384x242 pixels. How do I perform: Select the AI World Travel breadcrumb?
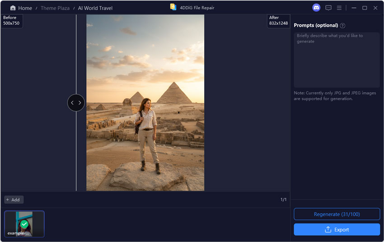94,8
